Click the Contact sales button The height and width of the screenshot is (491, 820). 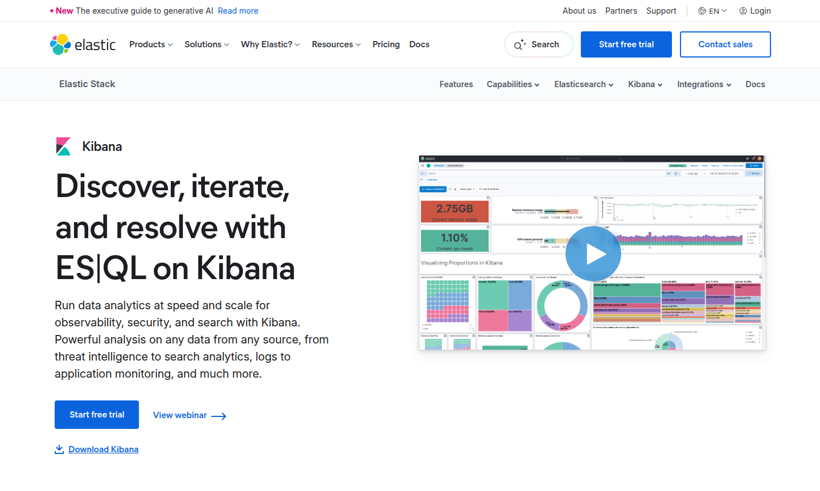pyautogui.click(x=725, y=44)
